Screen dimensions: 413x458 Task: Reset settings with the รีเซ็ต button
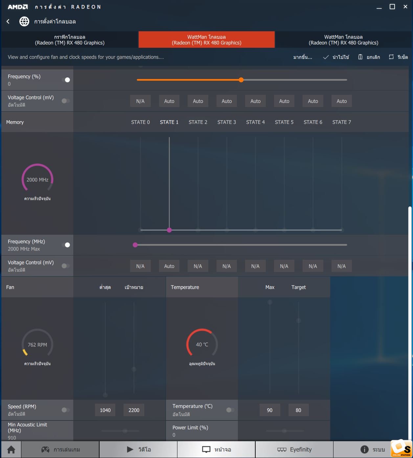point(398,57)
